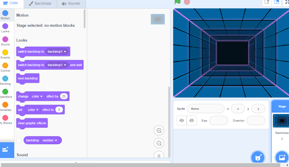This screenshot has width=289, height=167.
Task: Switch to large stage layout
Action: (x=276, y=2)
